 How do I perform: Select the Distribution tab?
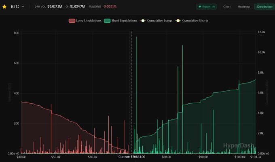point(264,6)
